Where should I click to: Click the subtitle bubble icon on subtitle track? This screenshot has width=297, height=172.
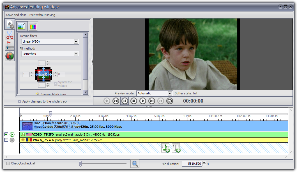click(x=23, y=140)
